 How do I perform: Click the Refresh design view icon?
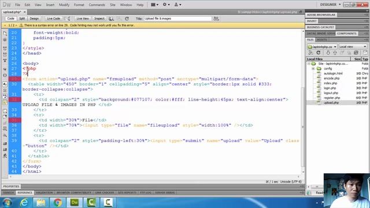(127, 18)
